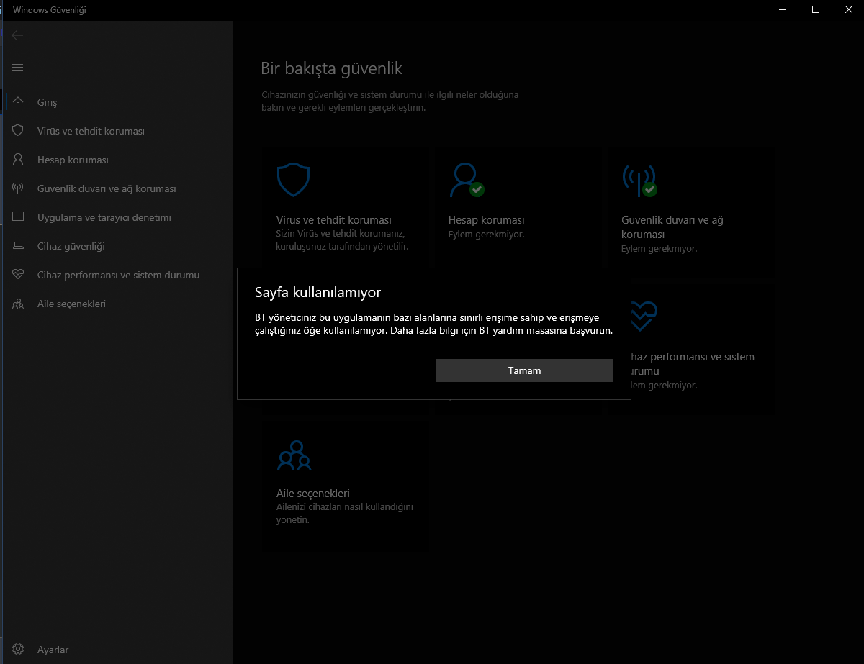Open the Hesap koruması card title
864x664 pixels.
486,220
